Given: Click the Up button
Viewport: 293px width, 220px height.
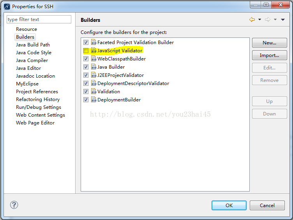Looking at the screenshot, I should (x=270, y=101).
